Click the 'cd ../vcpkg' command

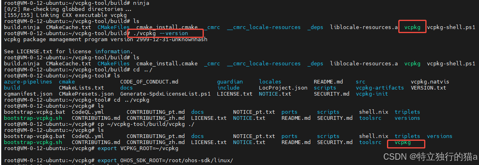point(132,100)
